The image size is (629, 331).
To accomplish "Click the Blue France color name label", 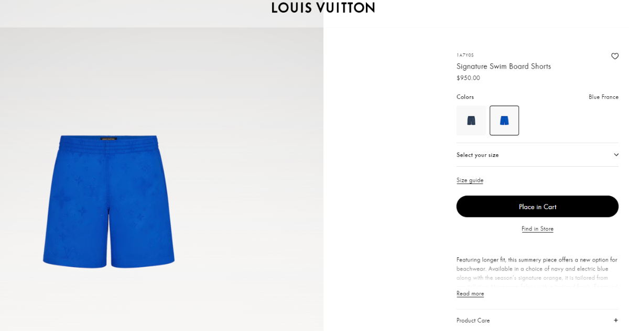I will point(603,97).
